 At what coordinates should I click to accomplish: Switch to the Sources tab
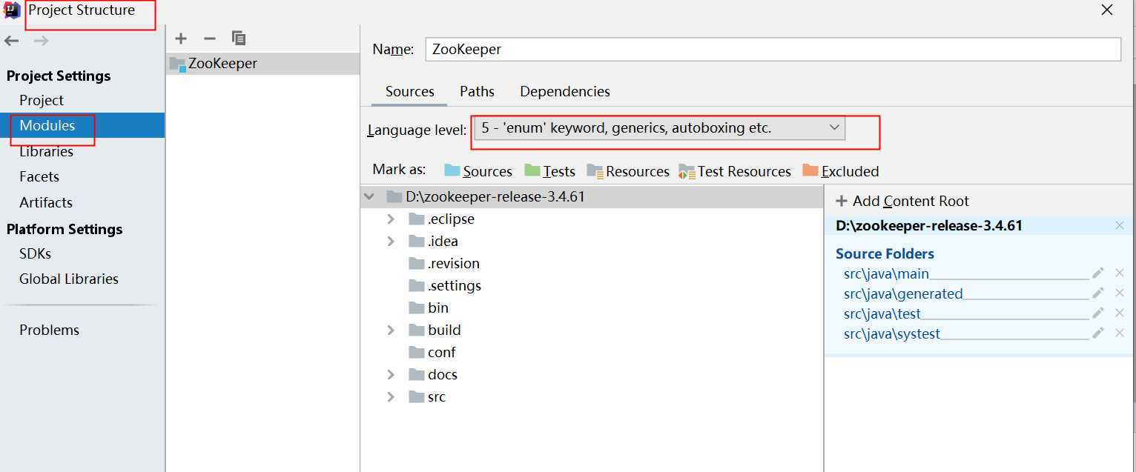tap(409, 91)
